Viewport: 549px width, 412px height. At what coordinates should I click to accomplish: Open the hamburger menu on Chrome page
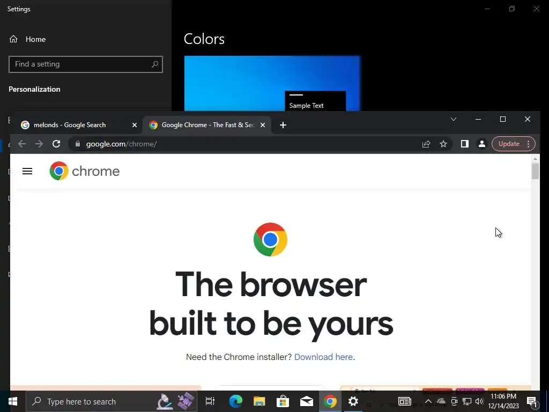click(27, 171)
